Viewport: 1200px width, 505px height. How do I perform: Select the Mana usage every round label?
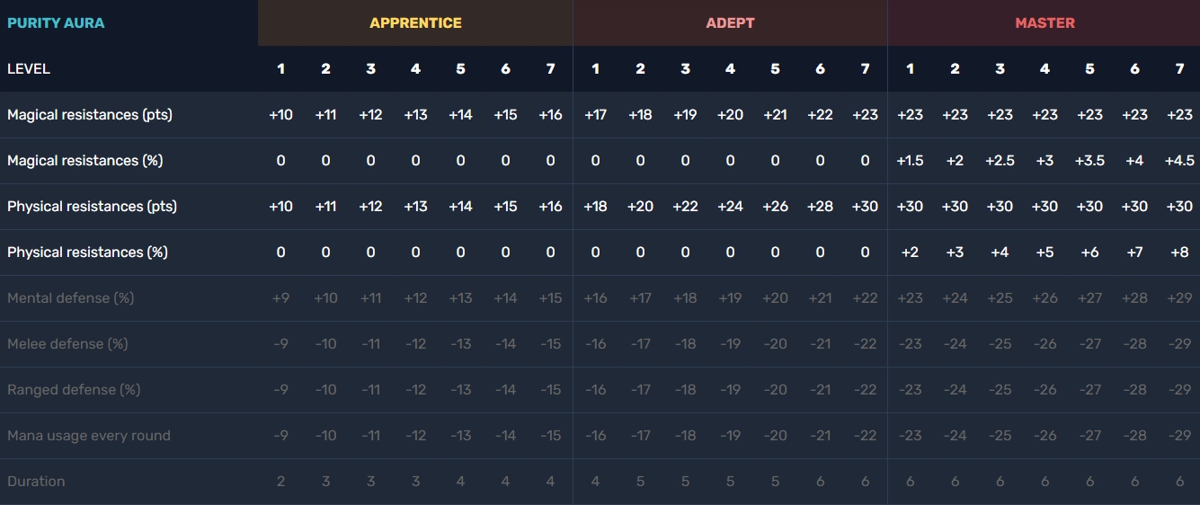pos(88,436)
